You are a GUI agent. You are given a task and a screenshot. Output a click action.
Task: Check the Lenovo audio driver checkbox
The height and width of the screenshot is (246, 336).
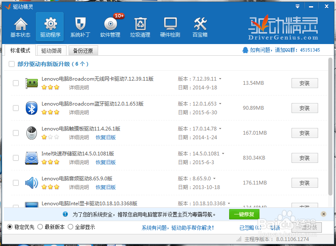pos(16,183)
